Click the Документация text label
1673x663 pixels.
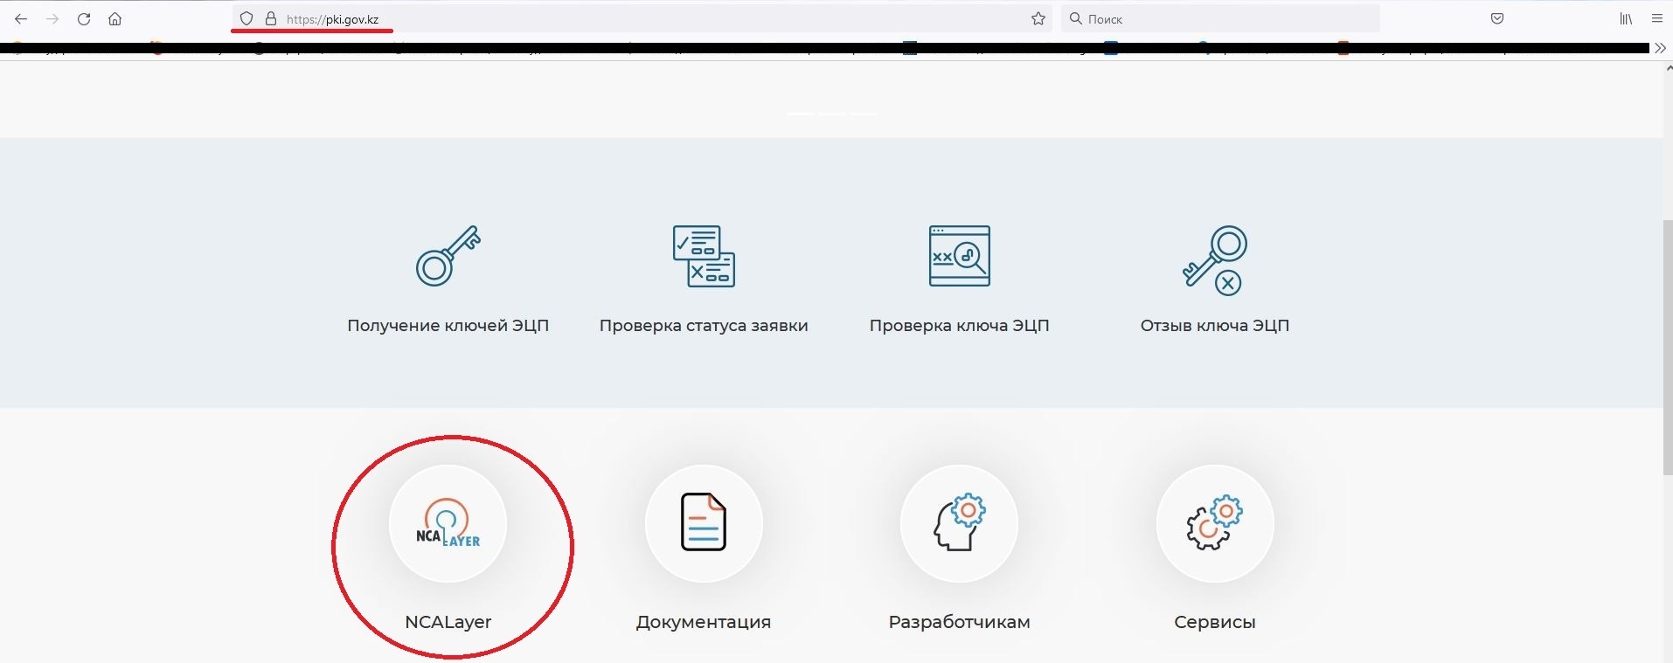(704, 622)
